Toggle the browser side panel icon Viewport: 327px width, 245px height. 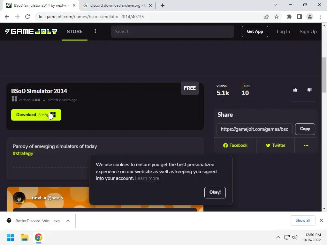click(300, 17)
